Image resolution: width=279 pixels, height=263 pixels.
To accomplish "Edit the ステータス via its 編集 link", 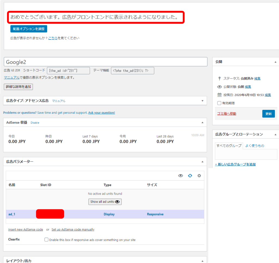I will tap(257, 78).
